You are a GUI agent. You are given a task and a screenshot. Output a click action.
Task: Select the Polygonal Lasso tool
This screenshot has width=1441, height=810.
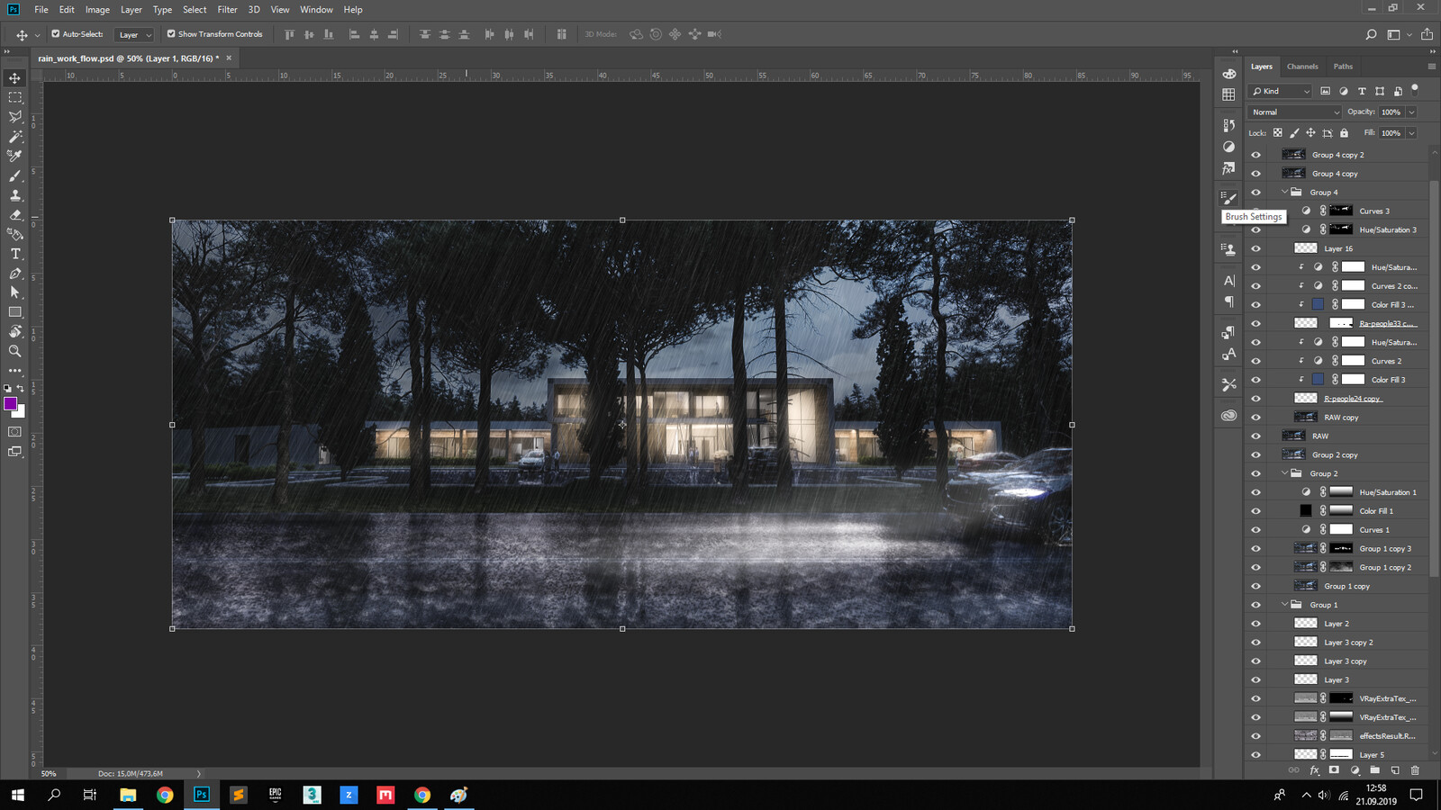pyautogui.click(x=15, y=117)
